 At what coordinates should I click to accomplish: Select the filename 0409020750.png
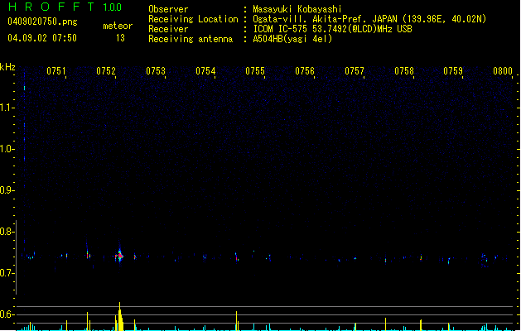[x=42, y=22]
